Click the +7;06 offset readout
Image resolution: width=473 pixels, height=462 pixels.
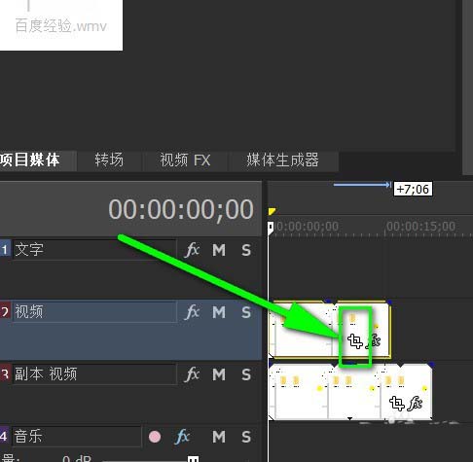[x=413, y=189]
